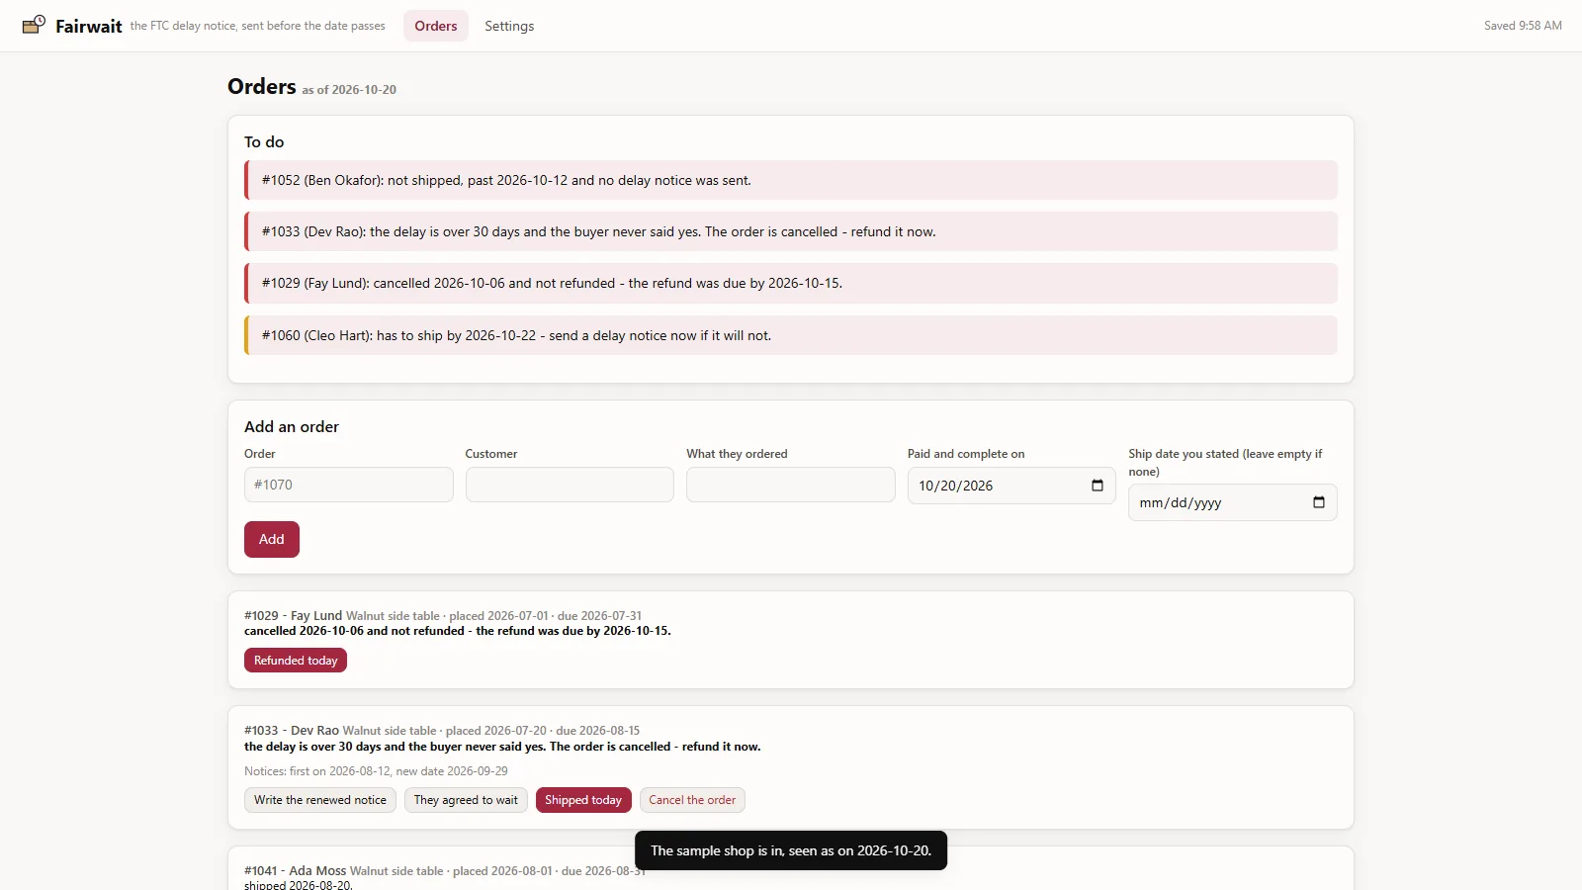The height and width of the screenshot is (890, 1582).
Task: Open calendar picker for Ship date you stated
Action: click(1318, 502)
